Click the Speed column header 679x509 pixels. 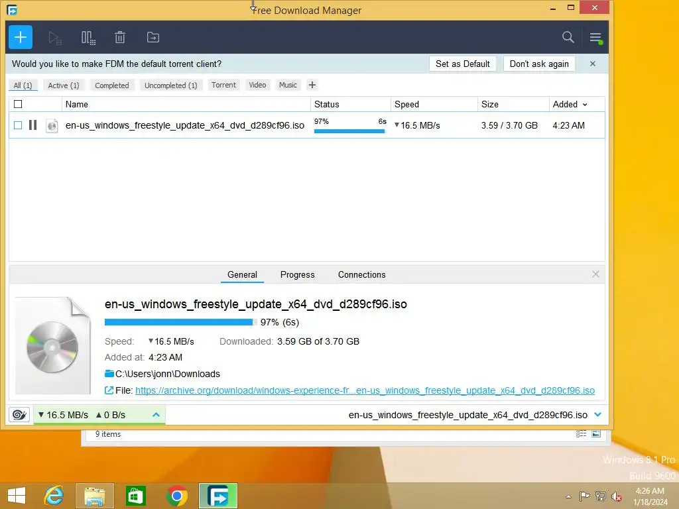click(434, 104)
